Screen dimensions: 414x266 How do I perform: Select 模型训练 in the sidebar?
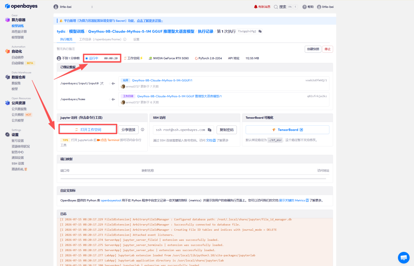(18, 26)
